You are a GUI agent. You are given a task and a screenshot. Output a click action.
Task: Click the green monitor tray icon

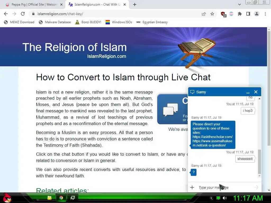[218, 198]
